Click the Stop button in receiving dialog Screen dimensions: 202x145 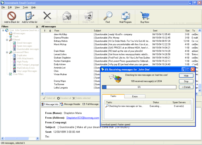[x=186, y=81]
